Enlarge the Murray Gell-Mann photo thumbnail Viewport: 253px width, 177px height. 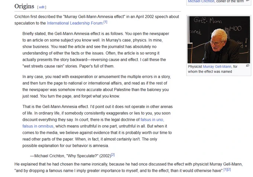coord(219,39)
